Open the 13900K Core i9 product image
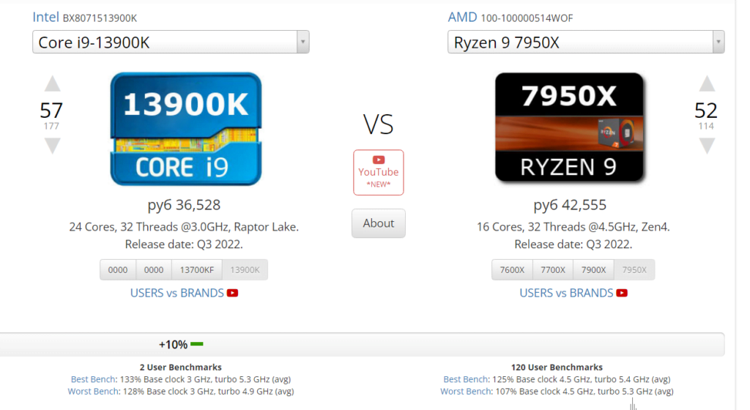750x410 pixels. pyautogui.click(x=185, y=129)
